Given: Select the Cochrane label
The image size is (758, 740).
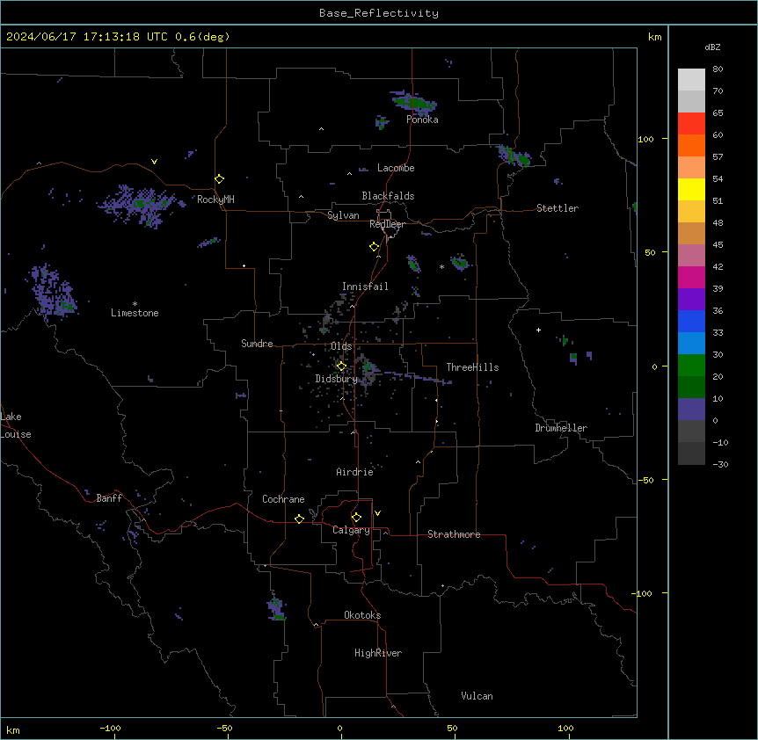Looking at the screenshot, I should coord(283,499).
